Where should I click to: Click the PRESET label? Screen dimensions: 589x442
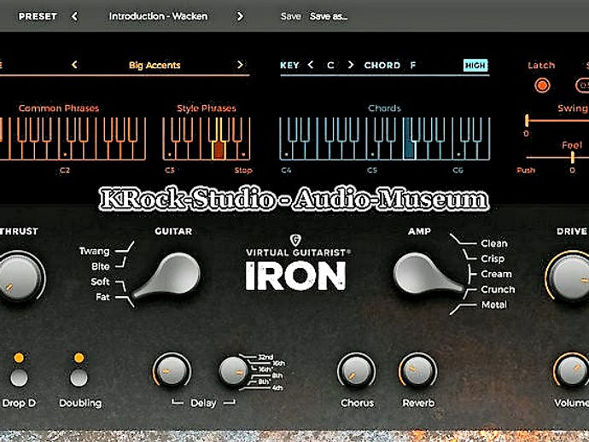(x=38, y=16)
